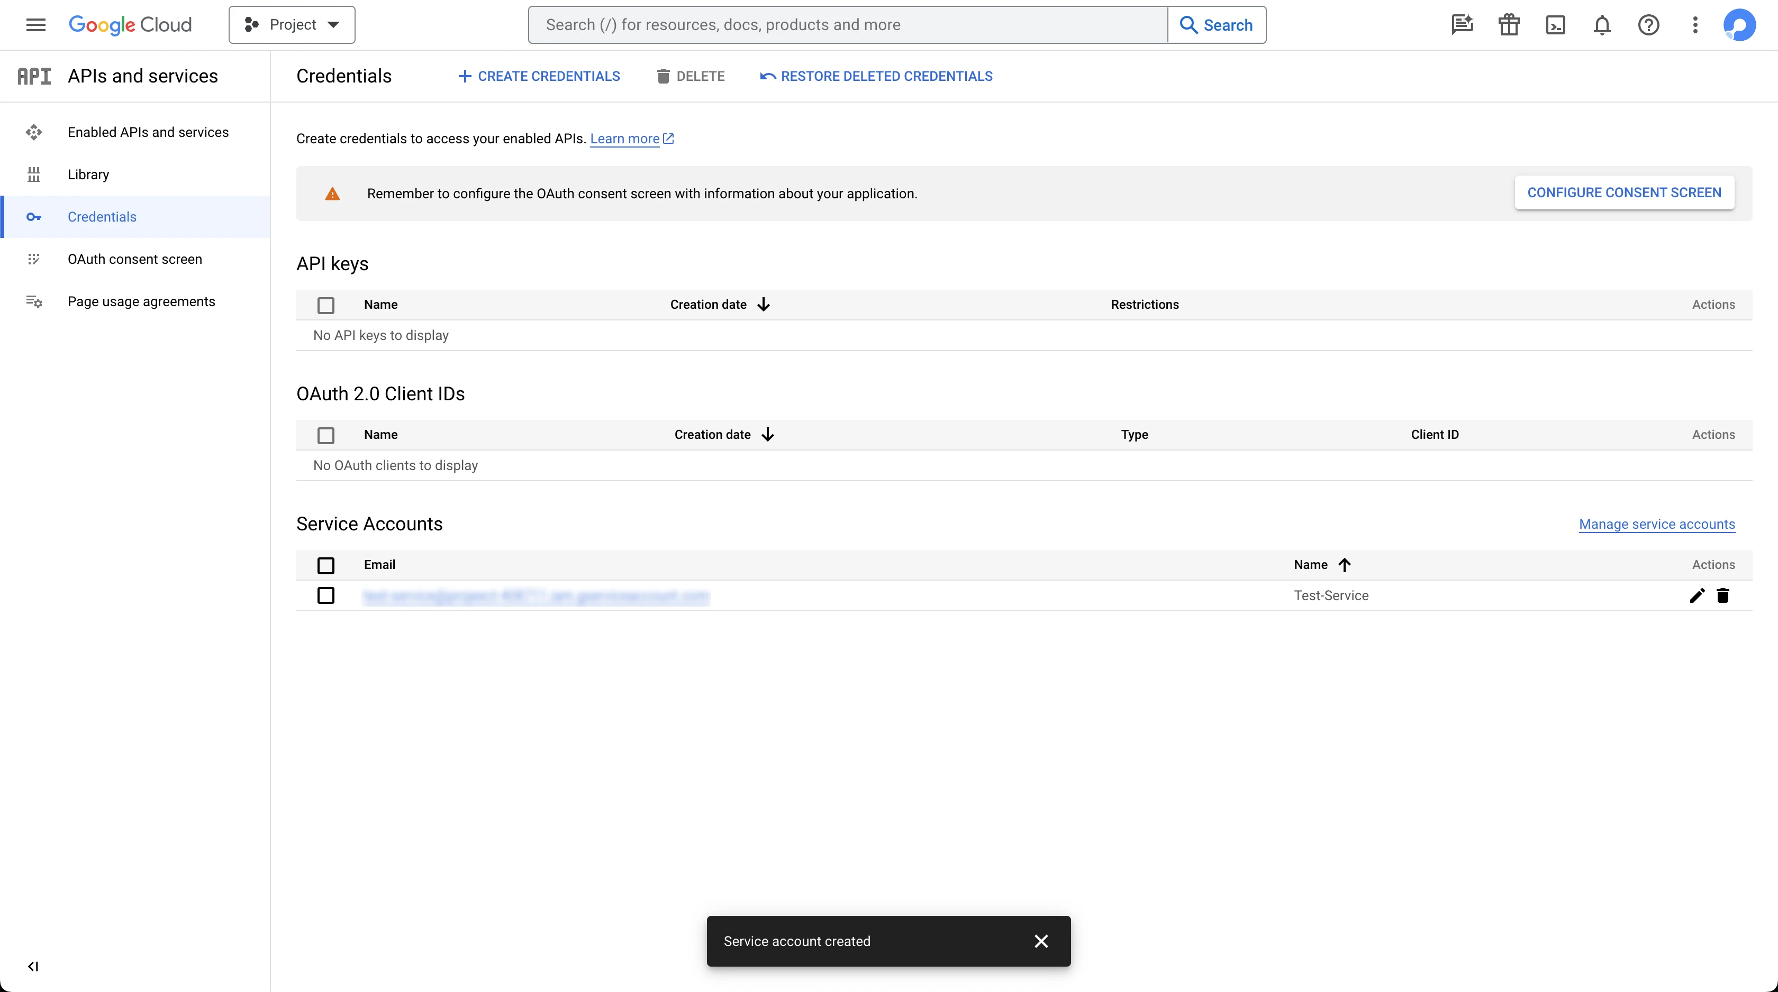The image size is (1778, 992).
Task: Open Library in the sidebar
Action: coord(88,174)
